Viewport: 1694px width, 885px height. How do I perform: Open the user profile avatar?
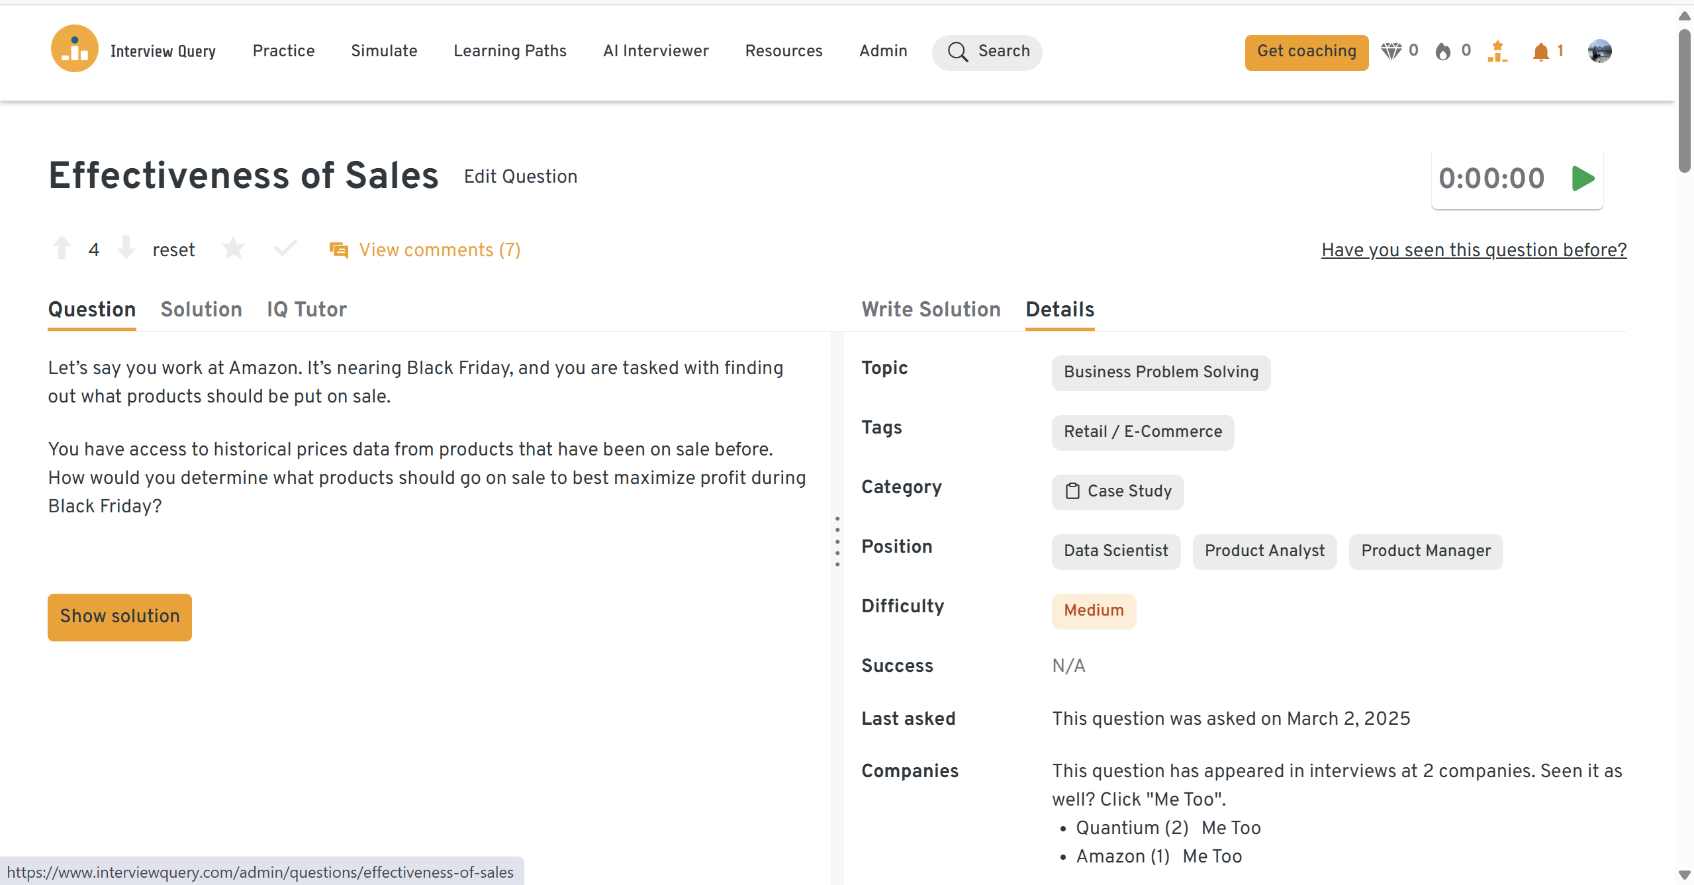point(1599,51)
